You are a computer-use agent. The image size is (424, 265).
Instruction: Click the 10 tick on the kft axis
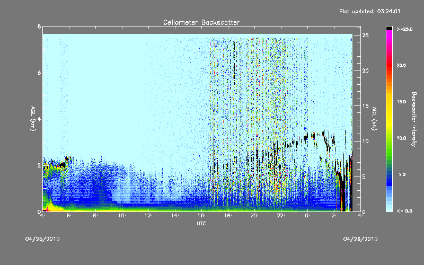click(x=365, y=141)
